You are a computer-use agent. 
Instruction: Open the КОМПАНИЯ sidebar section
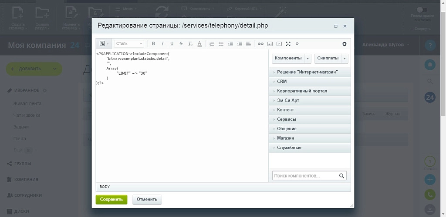[x=22, y=179]
